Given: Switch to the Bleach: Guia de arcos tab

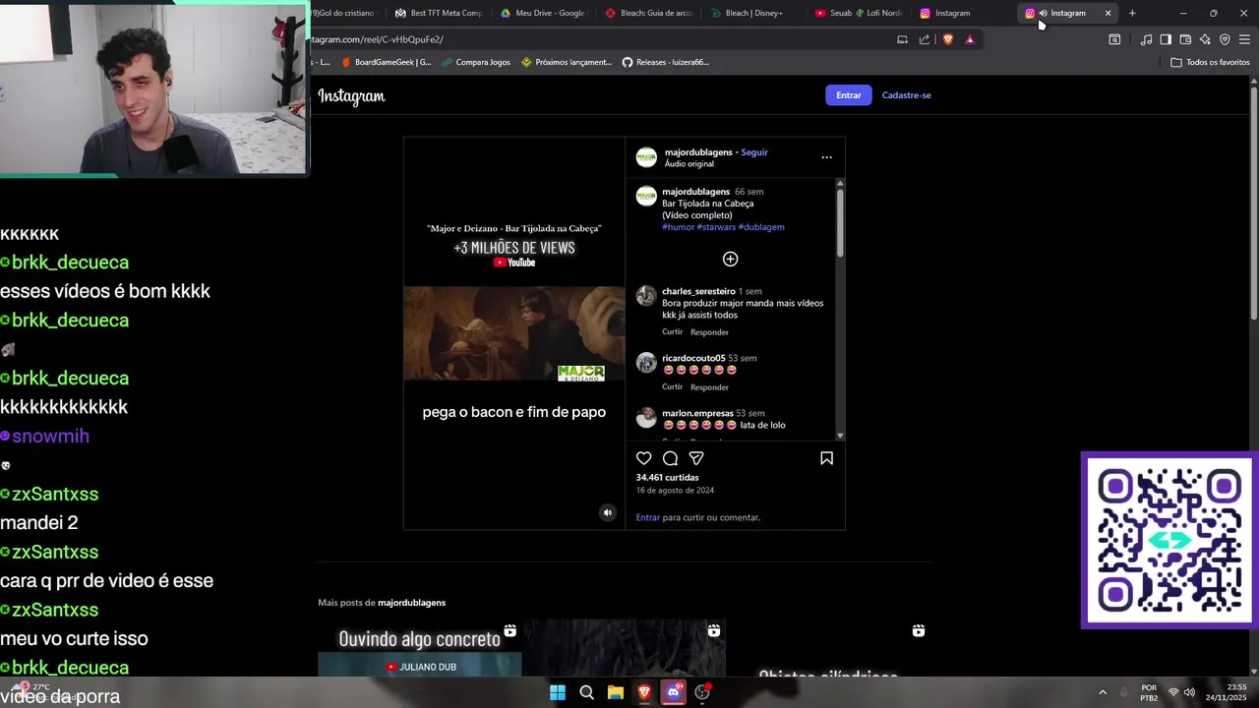Looking at the screenshot, I should pyautogui.click(x=648, y=13).
